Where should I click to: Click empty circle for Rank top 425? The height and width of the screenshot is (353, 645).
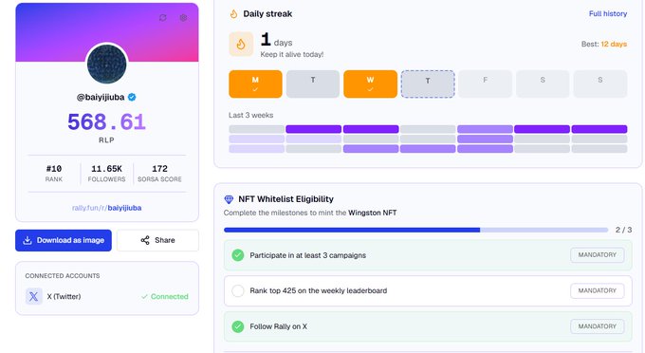click(238, 291)
